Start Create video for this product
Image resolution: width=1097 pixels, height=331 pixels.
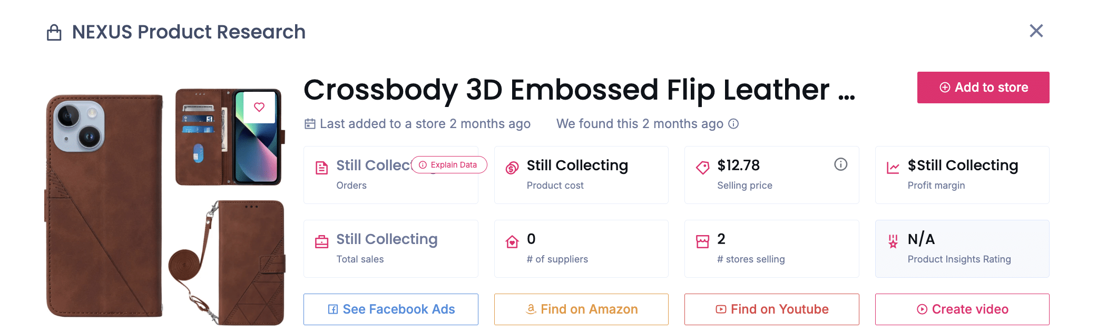[962, 309]
